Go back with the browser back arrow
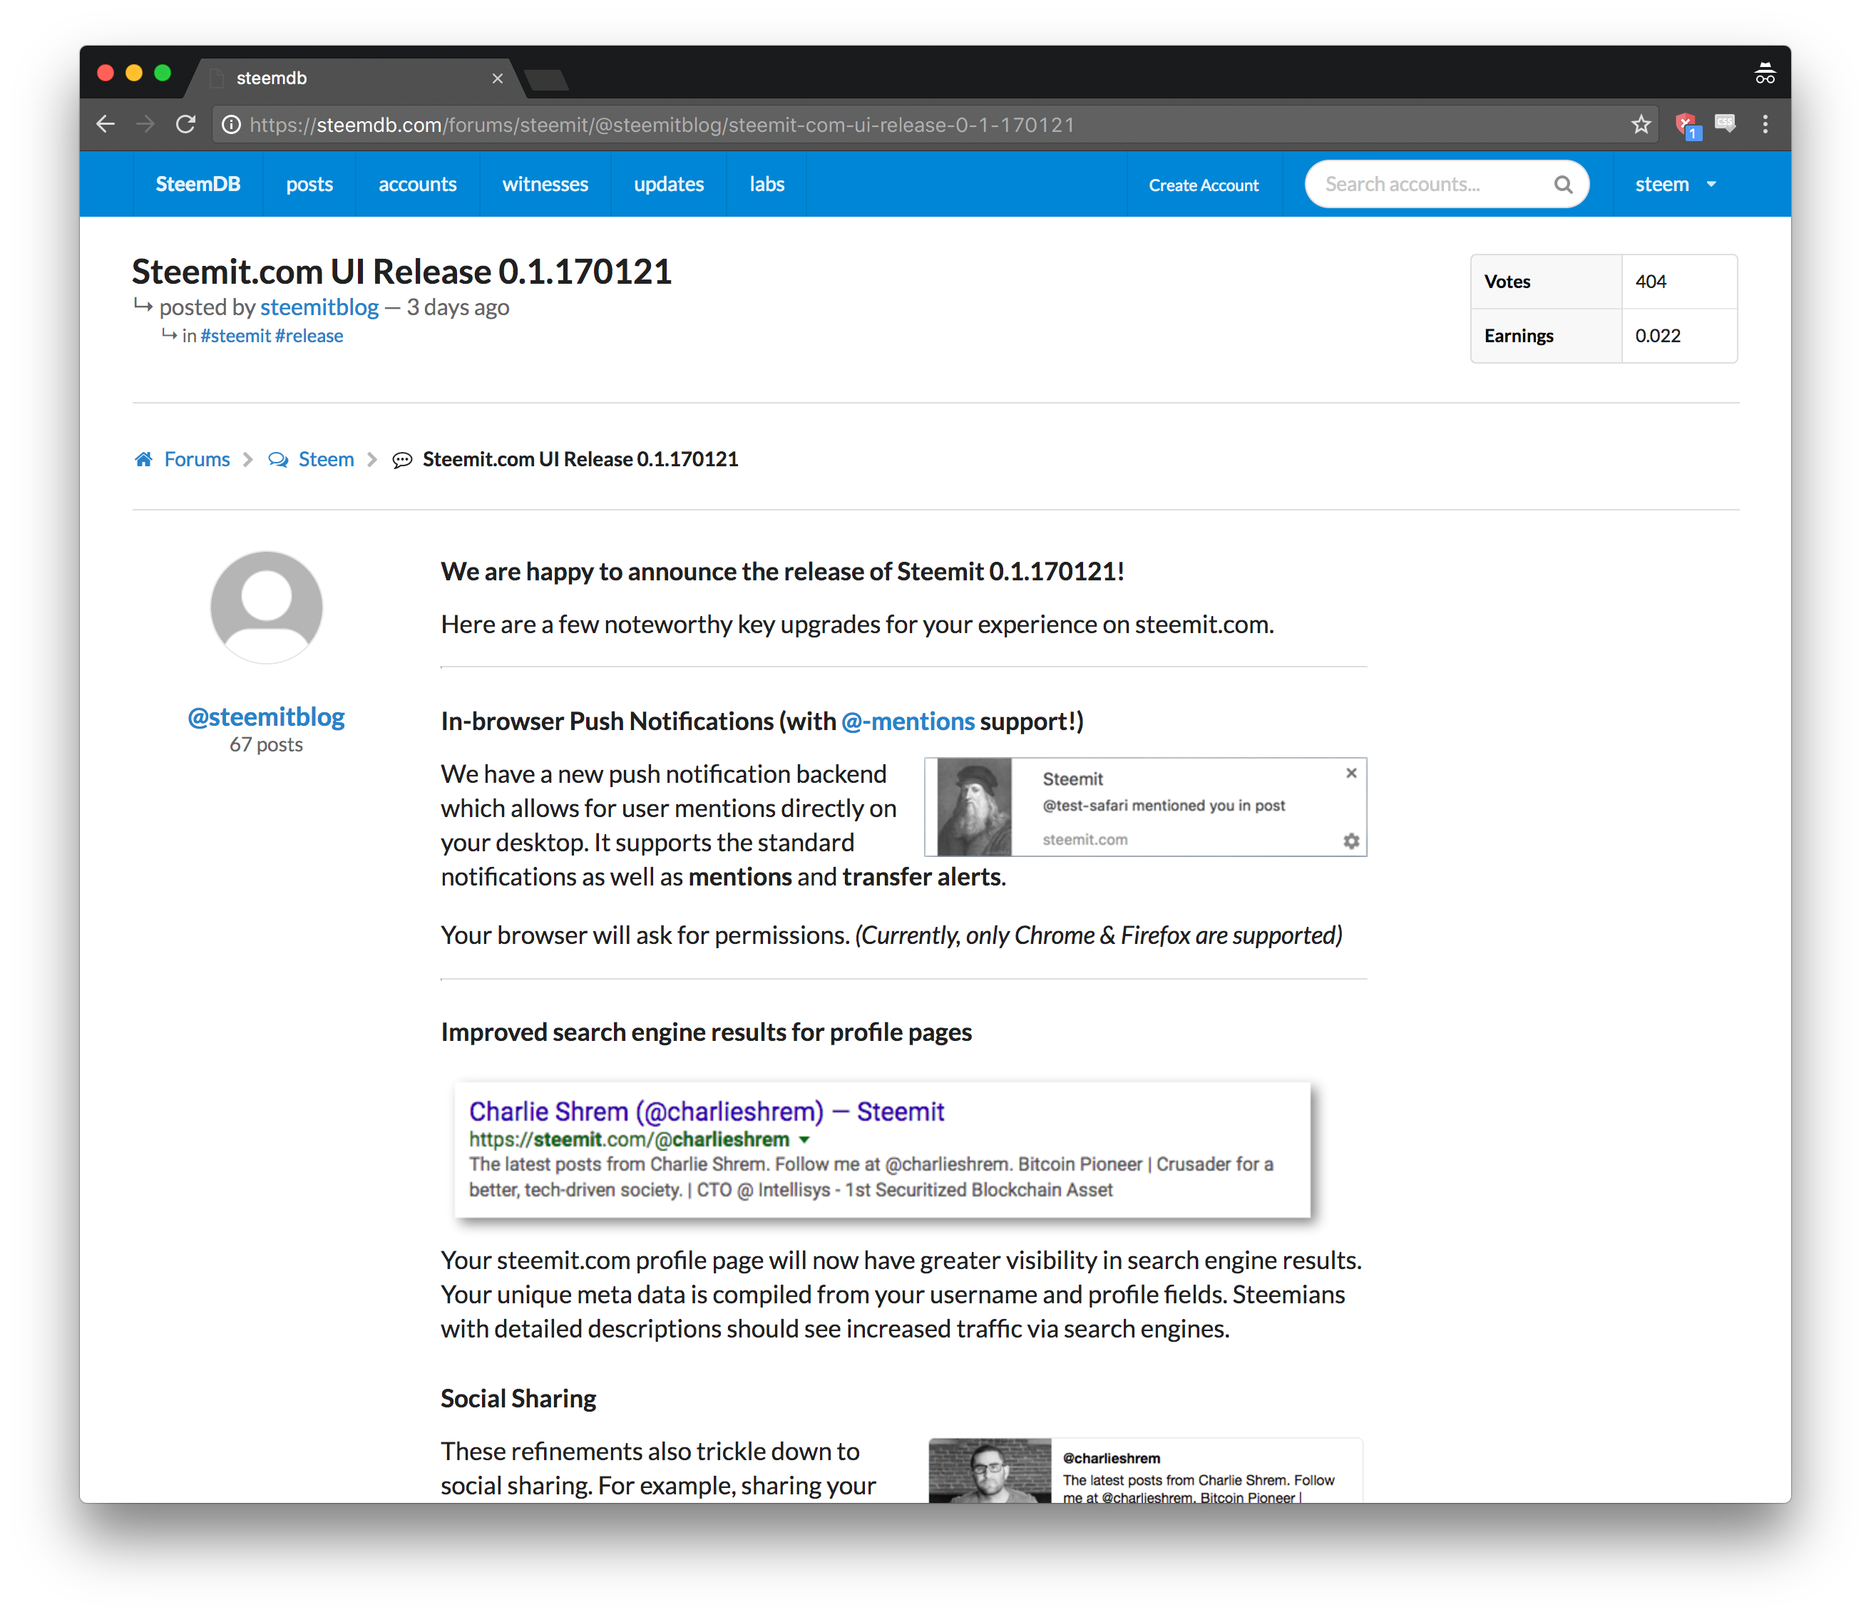 click(x=106, y=123)
